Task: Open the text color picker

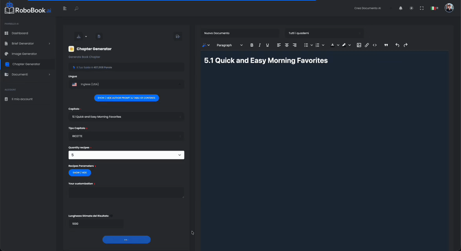Action: tap(333, 45)
